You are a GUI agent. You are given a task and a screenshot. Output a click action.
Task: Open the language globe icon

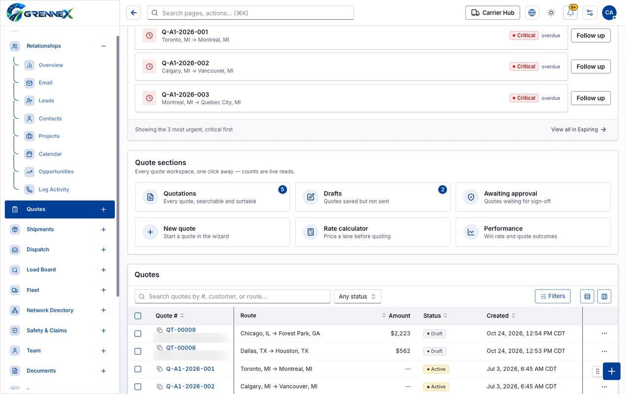[532, 13]
